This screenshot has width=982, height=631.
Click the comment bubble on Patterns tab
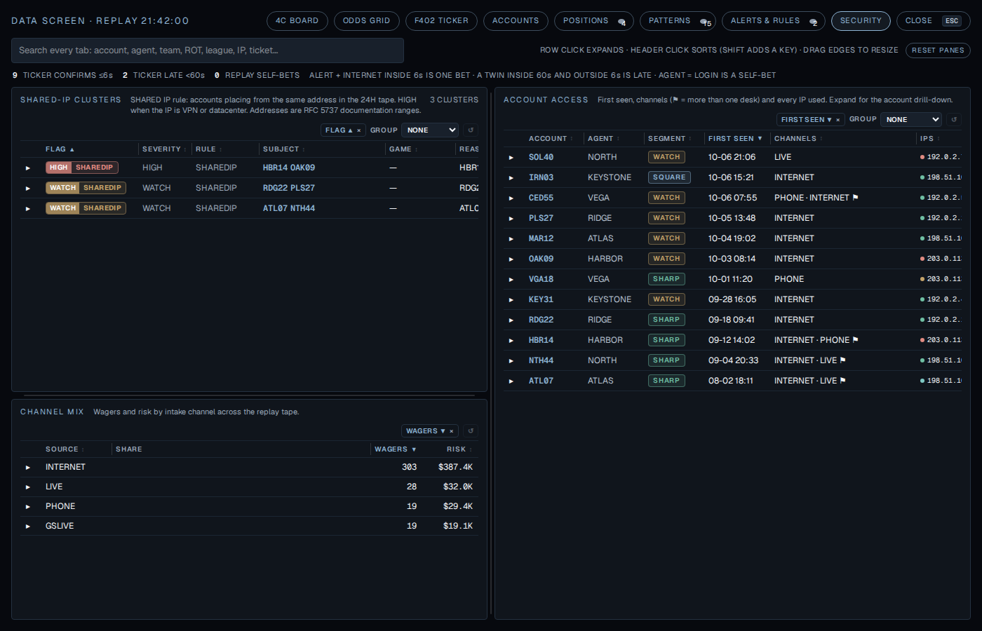point(704,22)
